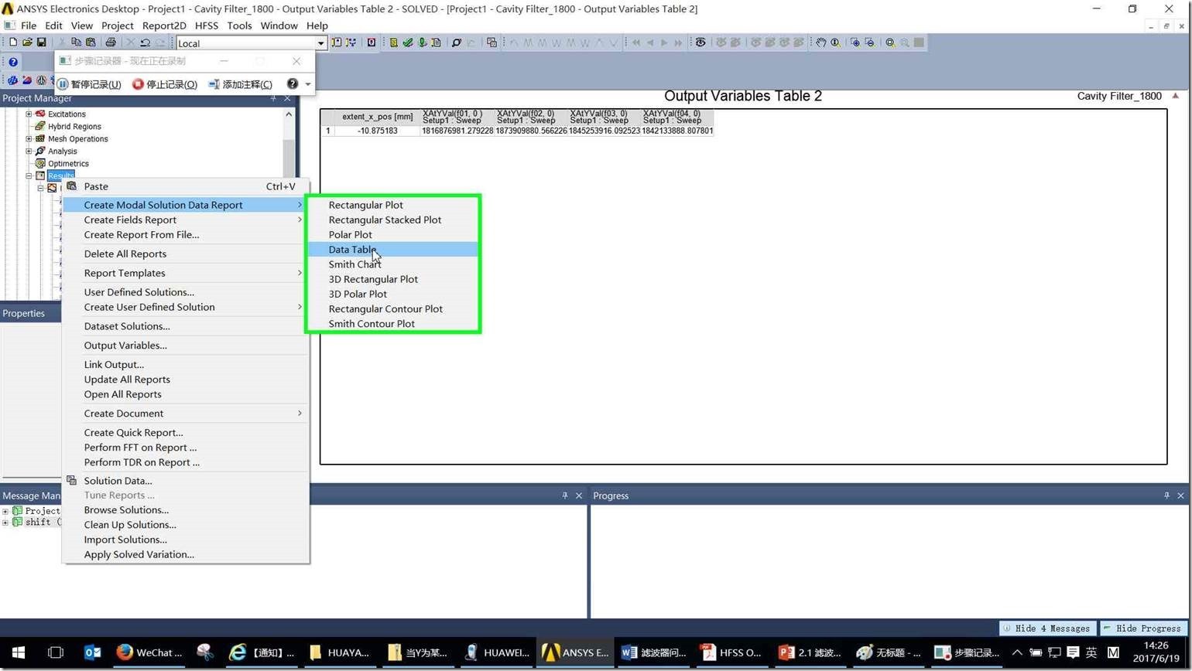Click the eye visibility icon in toolbar
This screenshot has height=671, width=1192.
pyautogui.click(x=700, y=43)
